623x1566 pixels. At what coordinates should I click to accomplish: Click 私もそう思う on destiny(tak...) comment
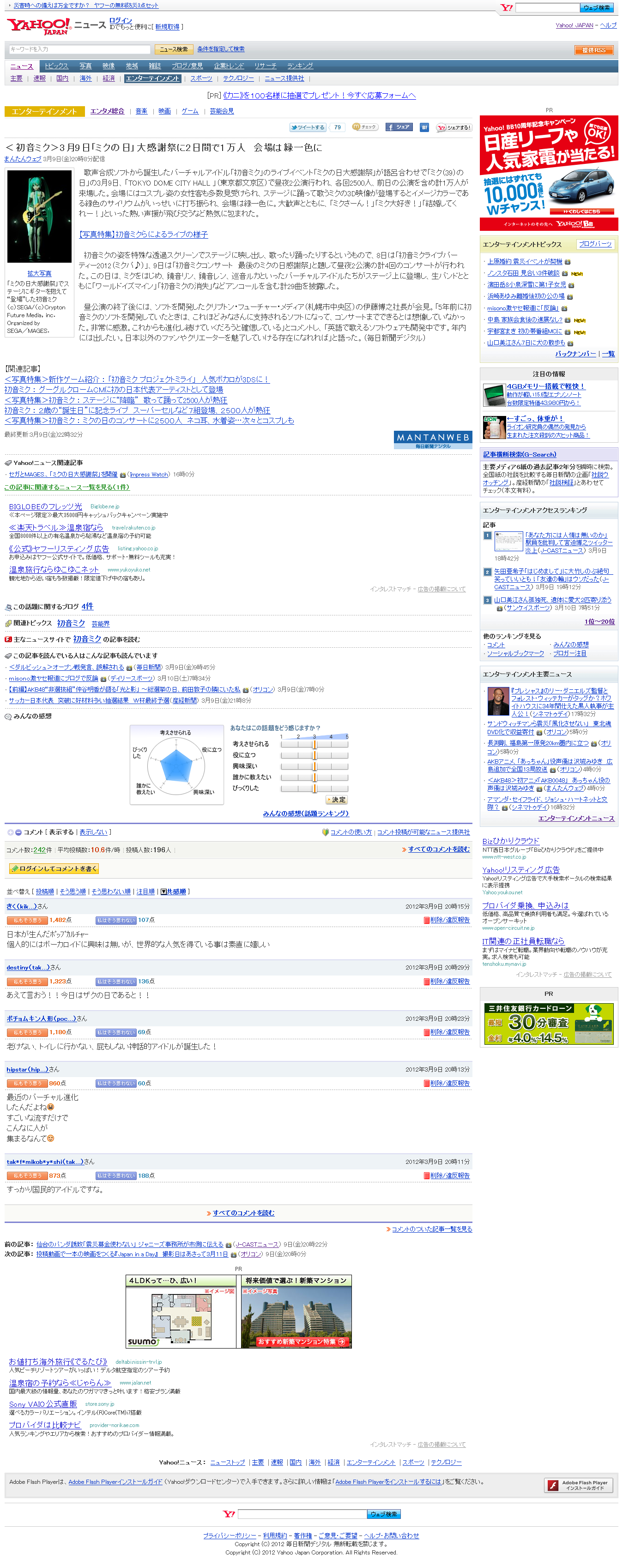pos(27,981)
